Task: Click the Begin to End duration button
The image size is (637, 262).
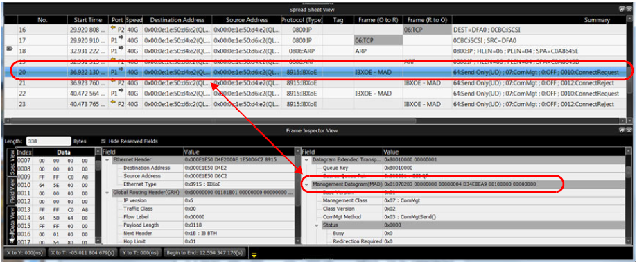Action: click(204, 253)
